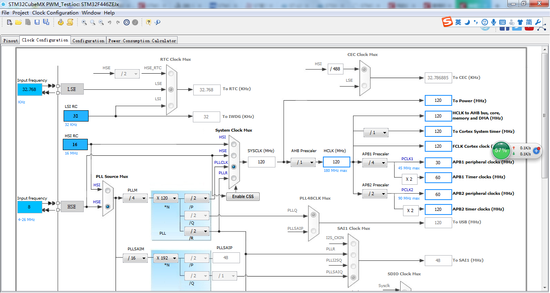Select HSE_RTC in RTC Clock Mux

pos(172,74)
